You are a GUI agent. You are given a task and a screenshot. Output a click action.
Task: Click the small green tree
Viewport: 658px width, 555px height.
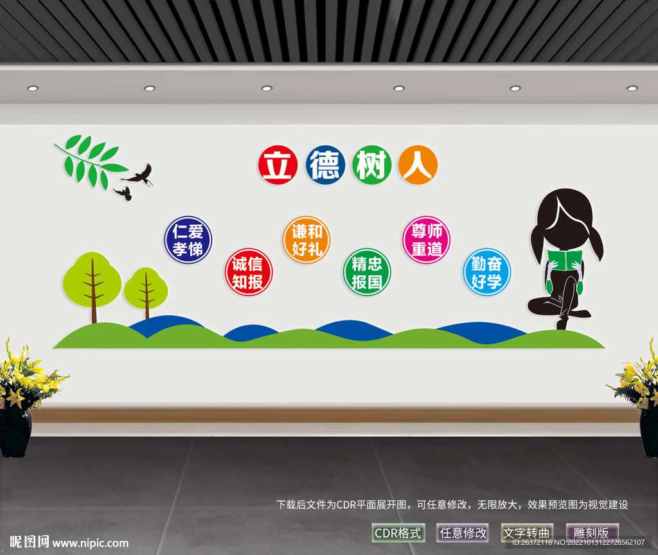[146, 293]
